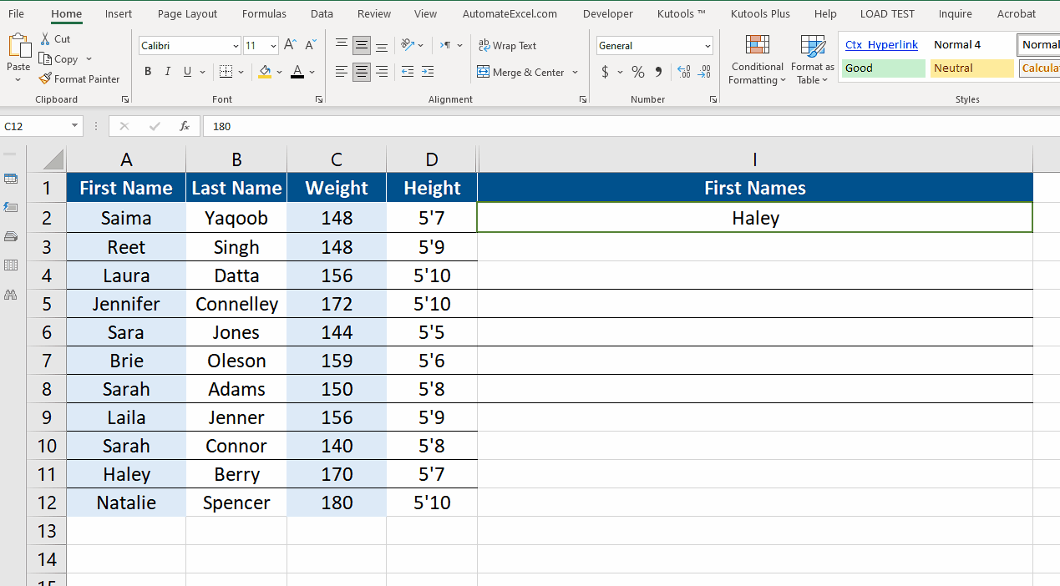Open the Number Format dropdown
The height and width of the screenshot is (586, 1060).
coord(708,45)
